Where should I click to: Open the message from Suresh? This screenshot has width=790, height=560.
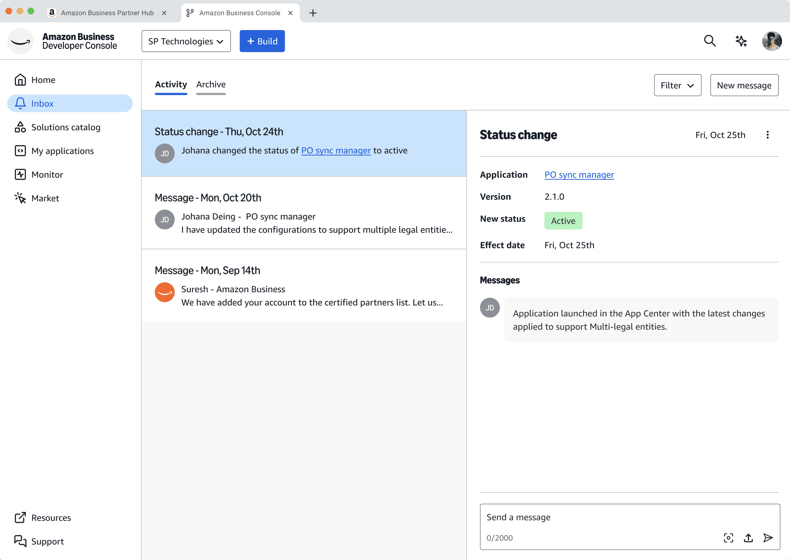click(x=304, y=285)
